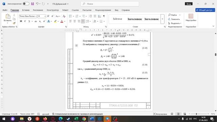Click the Increase Indent icon
The image size is (217, 122).
point(95,16)
